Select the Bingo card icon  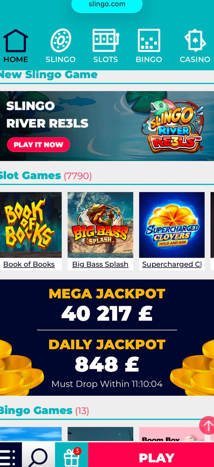(x=149, y=40)
